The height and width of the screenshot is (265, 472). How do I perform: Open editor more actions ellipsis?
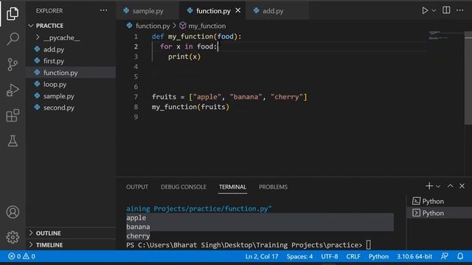(459, 10)
